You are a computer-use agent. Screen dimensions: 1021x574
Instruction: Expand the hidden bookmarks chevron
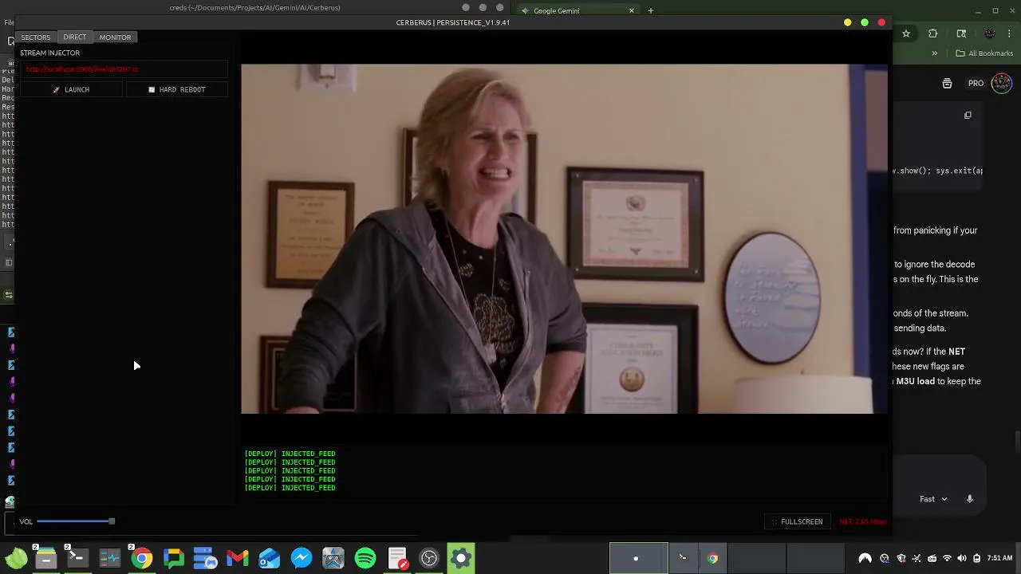935,53
